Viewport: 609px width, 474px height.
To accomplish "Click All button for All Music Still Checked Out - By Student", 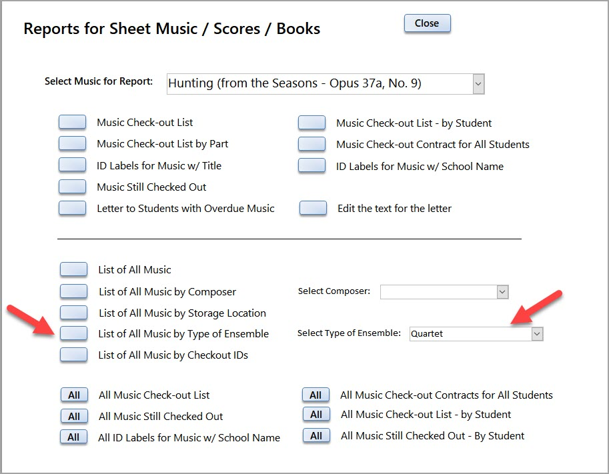I will pyautogui.click(x=316, y=436).
